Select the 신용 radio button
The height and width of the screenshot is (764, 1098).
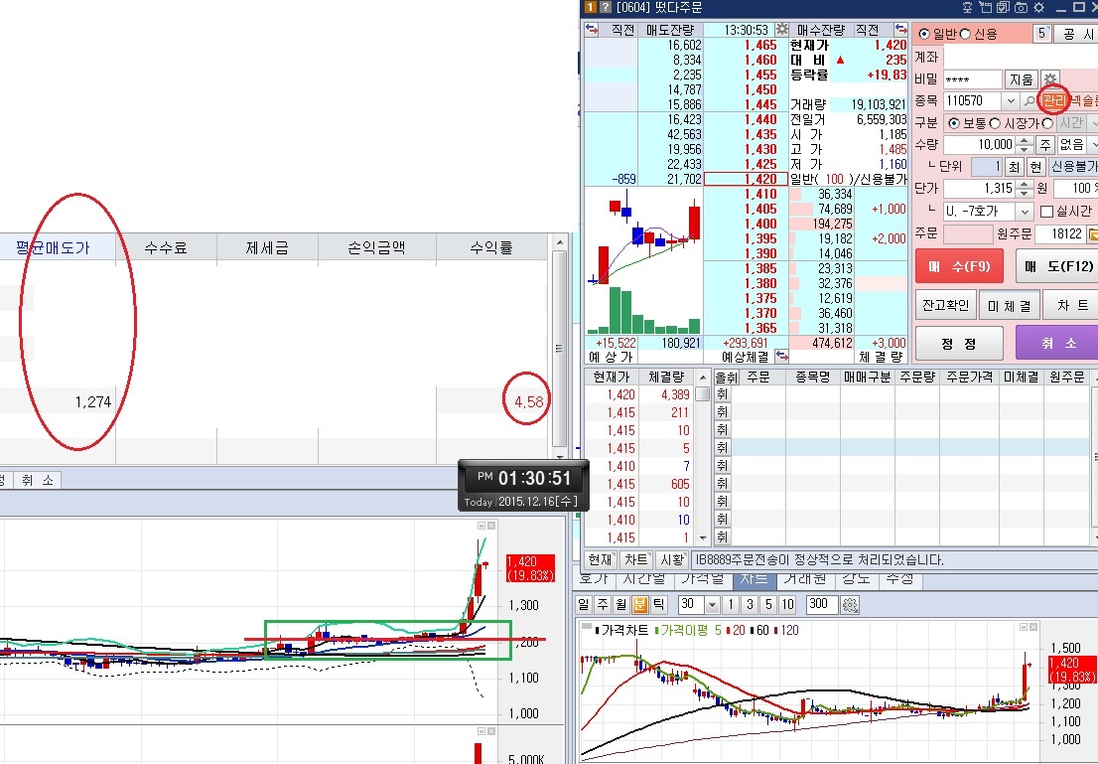[x=965, y=34]
